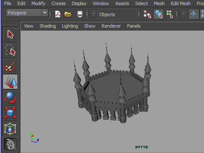Image resolution: width=204 pixels, height=153 pixels.
Task: Open the Display menu
Action: [x=79, y=3]
